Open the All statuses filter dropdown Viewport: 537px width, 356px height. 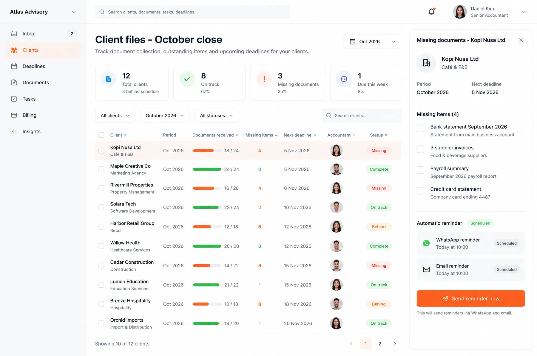pyautogui.click(x=216, y=116)
